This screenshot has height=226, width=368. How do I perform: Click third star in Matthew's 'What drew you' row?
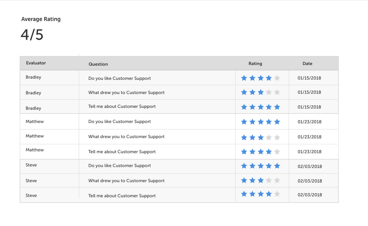point(261,137)
